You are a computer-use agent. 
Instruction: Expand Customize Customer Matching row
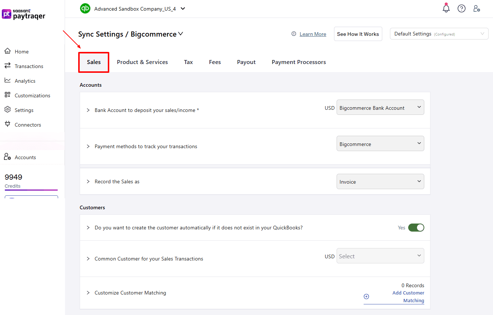coord(88,293)
